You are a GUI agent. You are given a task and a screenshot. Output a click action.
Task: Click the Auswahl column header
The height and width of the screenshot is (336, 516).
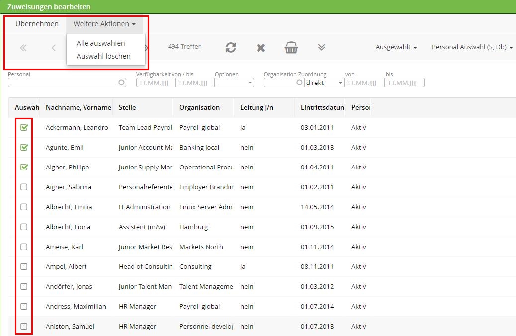[x=27, y=108]
